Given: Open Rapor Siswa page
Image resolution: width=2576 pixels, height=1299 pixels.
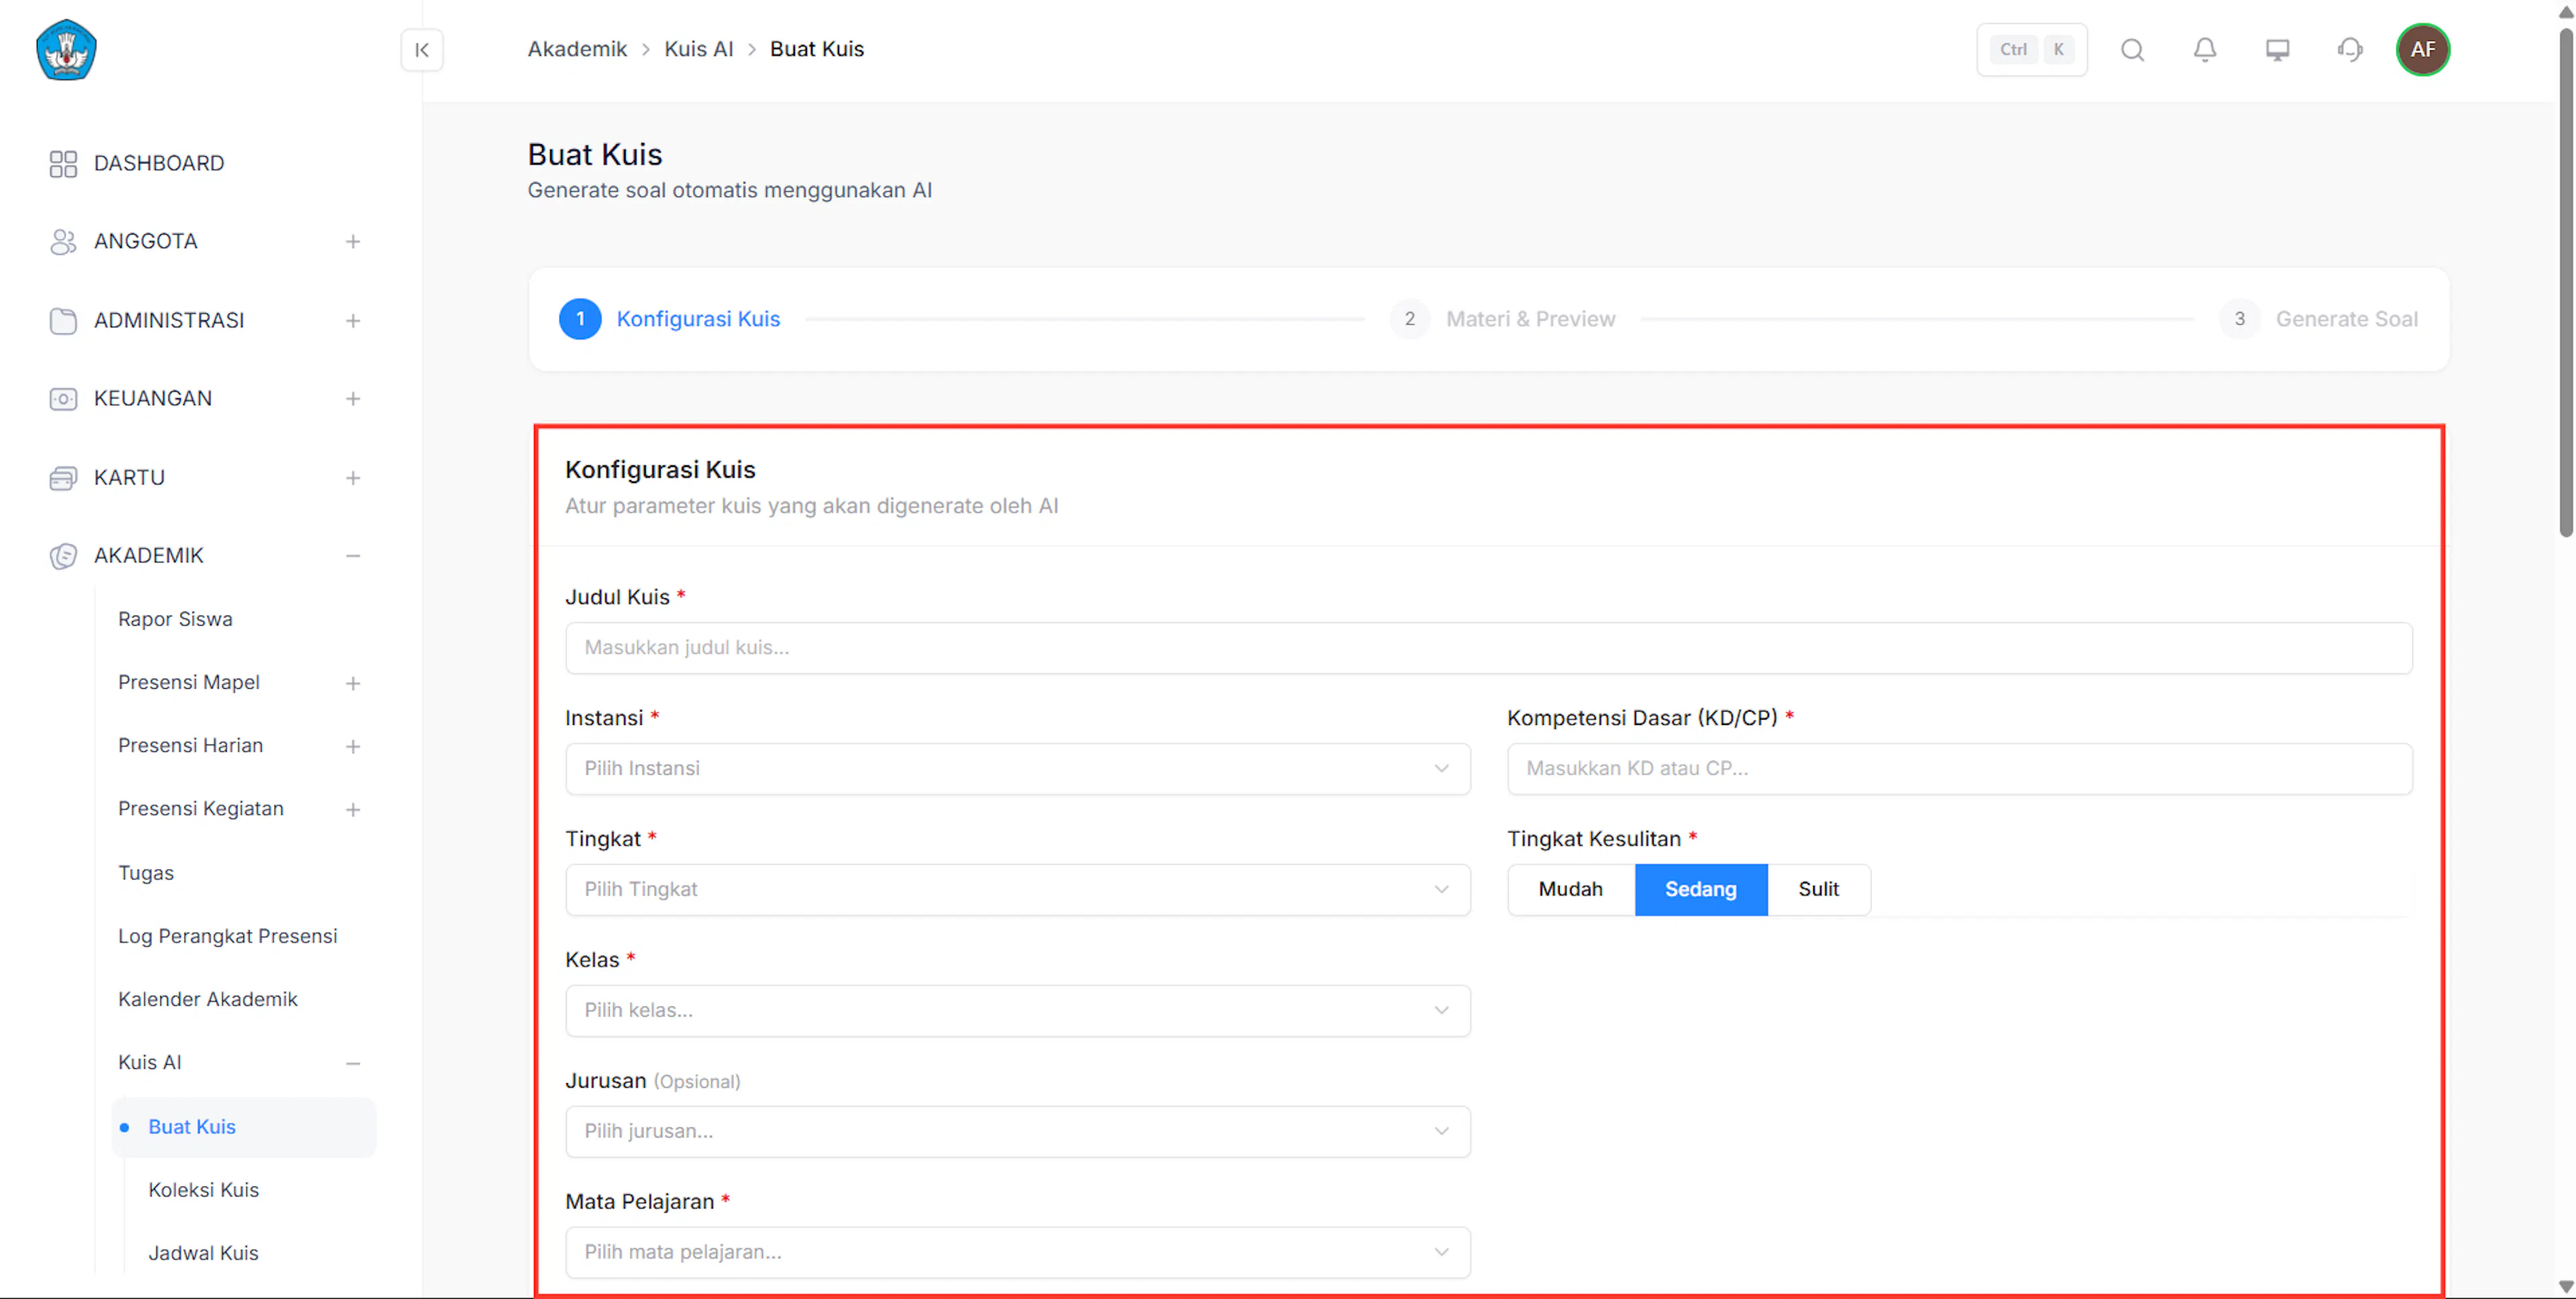Looking at the screenshot, I should 175,619.
